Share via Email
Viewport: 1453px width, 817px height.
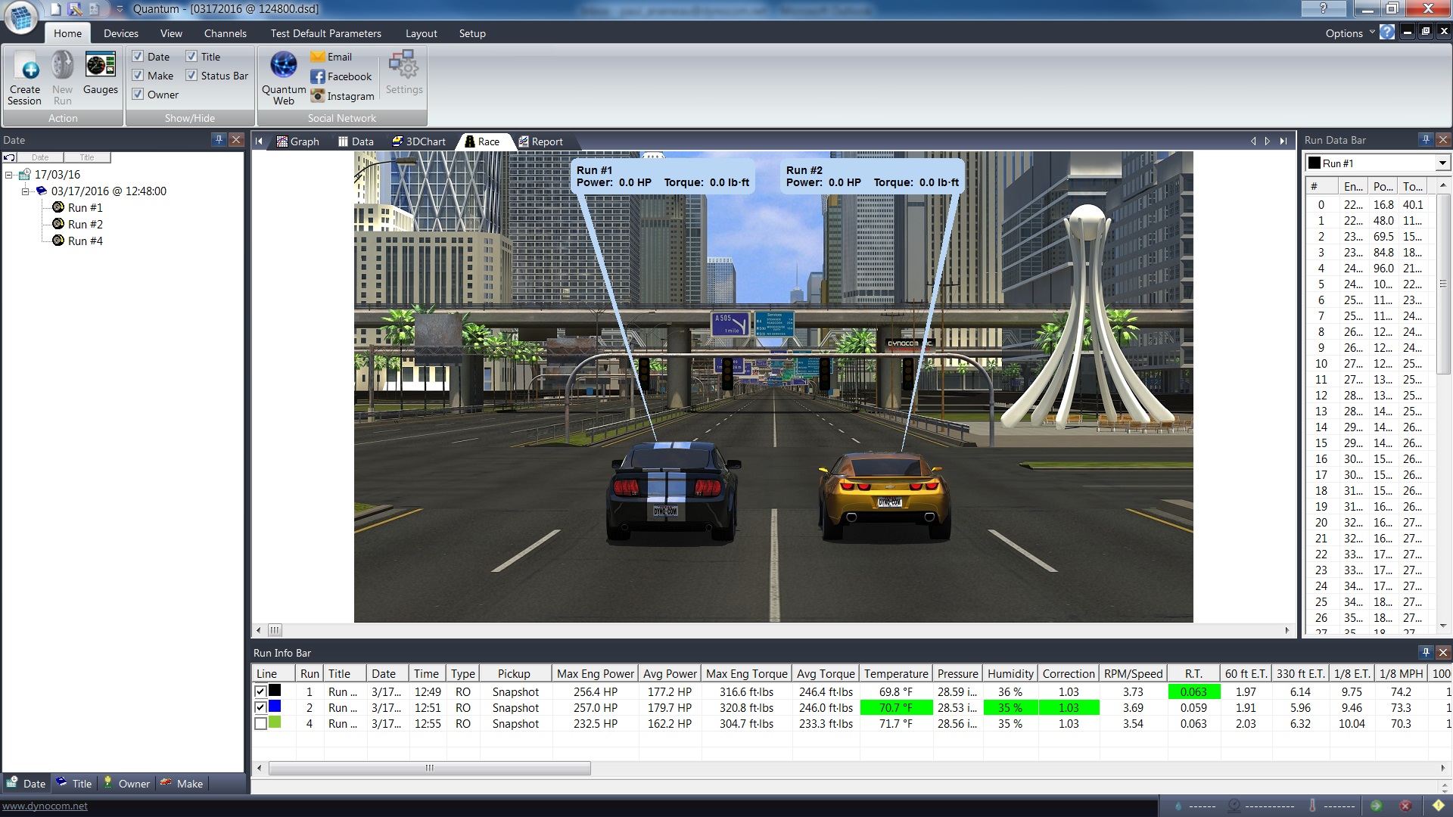[331, 57]
